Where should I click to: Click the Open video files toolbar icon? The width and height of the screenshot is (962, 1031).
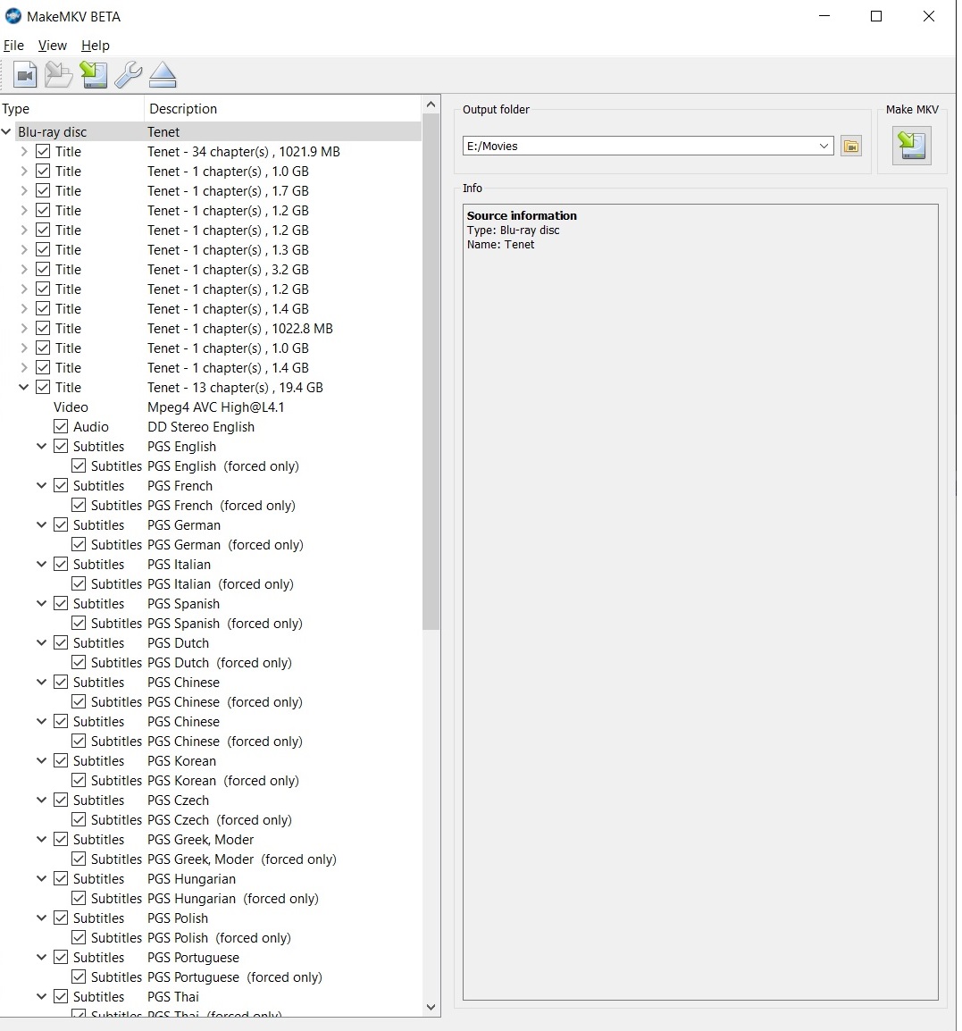(25, 74)
